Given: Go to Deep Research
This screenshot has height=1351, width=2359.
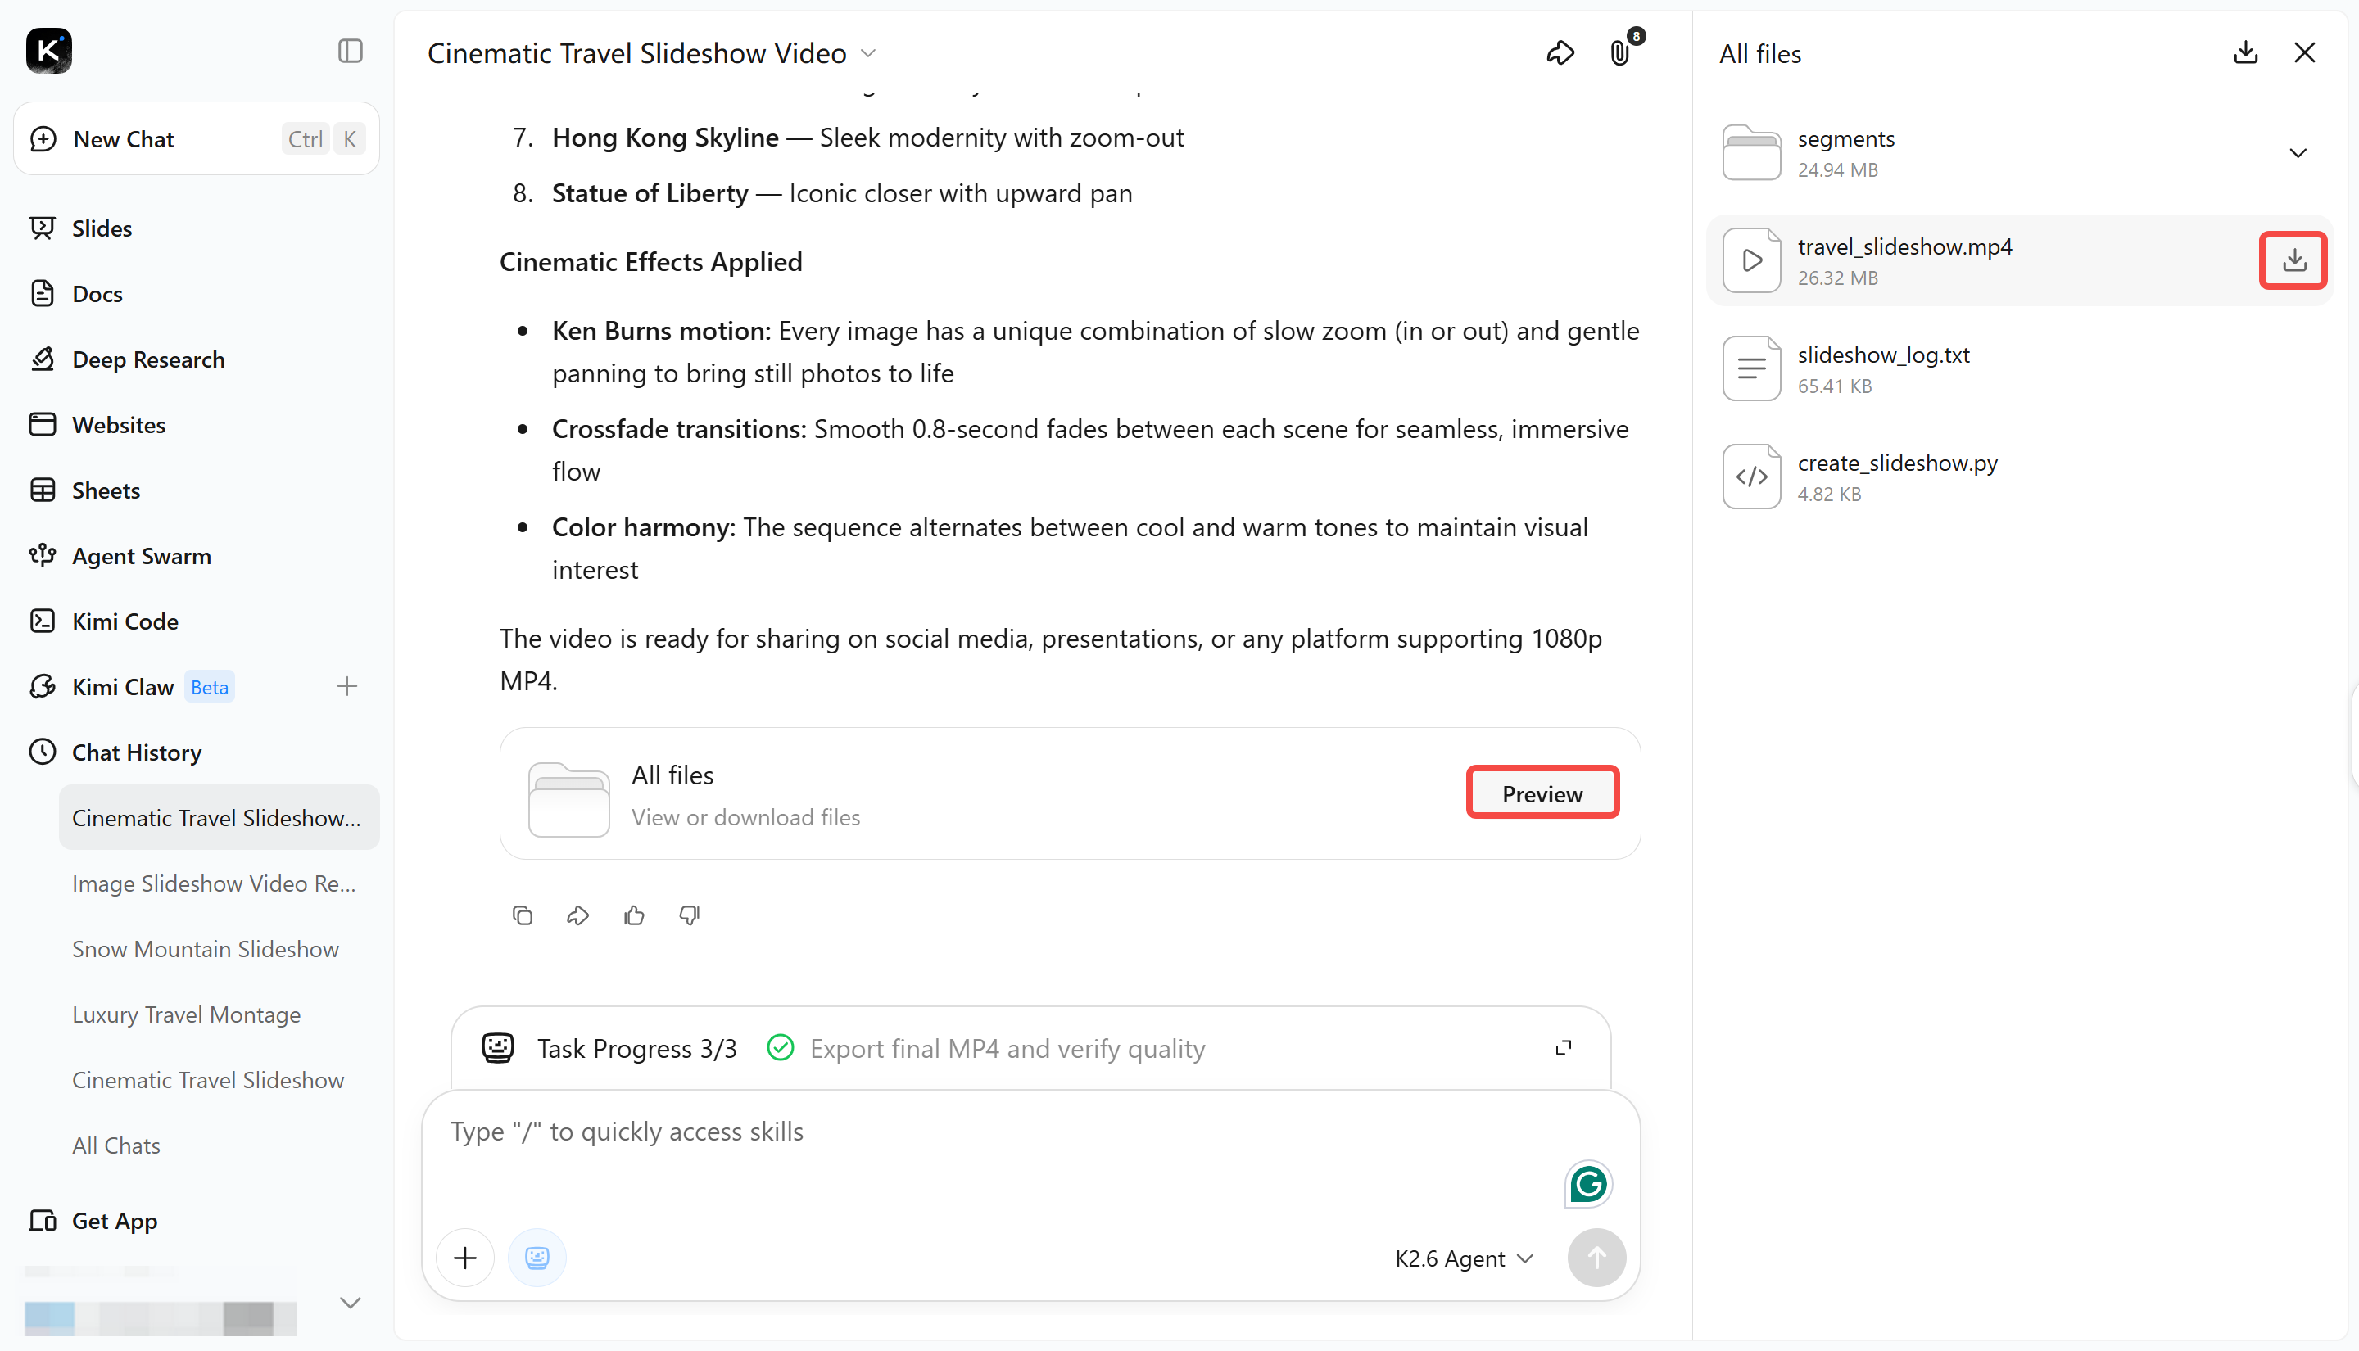Looking at the screenshot, I should pyautogui.click(x=148, y=359).
